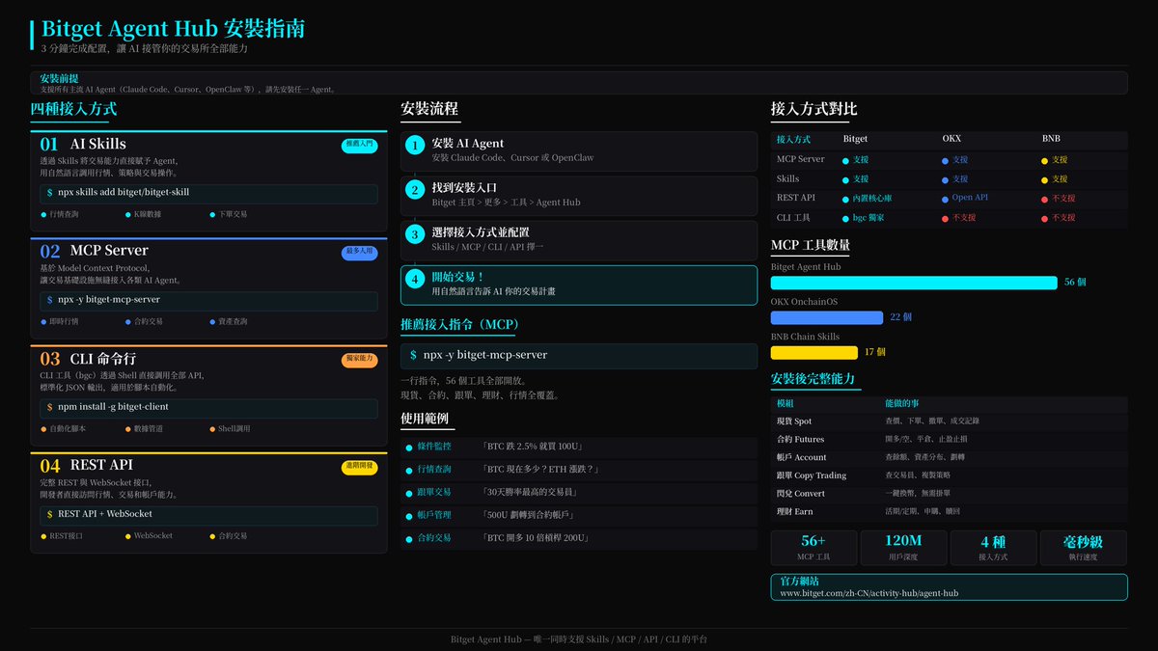Image resolution: width=1158 pixels, height=651 pixels.
Task: Click the '56+ MCP 工具' stat card
Action: (813, 548)
